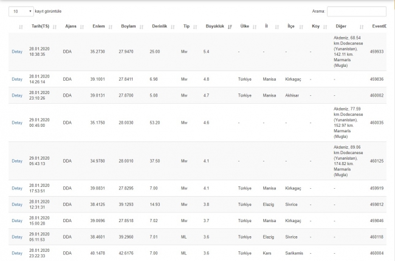The height and width of the screenshot is (261, 395).
Task: Click the EventID column header
Action: [x=378, y=27]
